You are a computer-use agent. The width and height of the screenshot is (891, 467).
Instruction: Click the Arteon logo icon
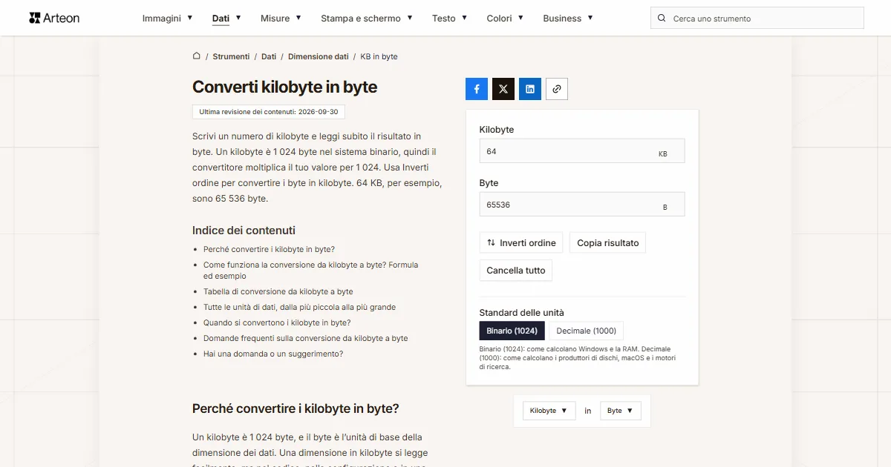[35, 18]
